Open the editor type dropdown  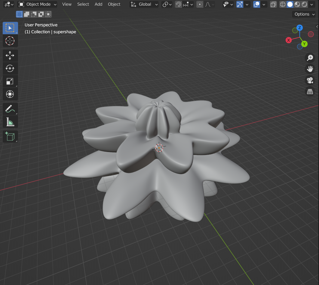click(9, 4)
